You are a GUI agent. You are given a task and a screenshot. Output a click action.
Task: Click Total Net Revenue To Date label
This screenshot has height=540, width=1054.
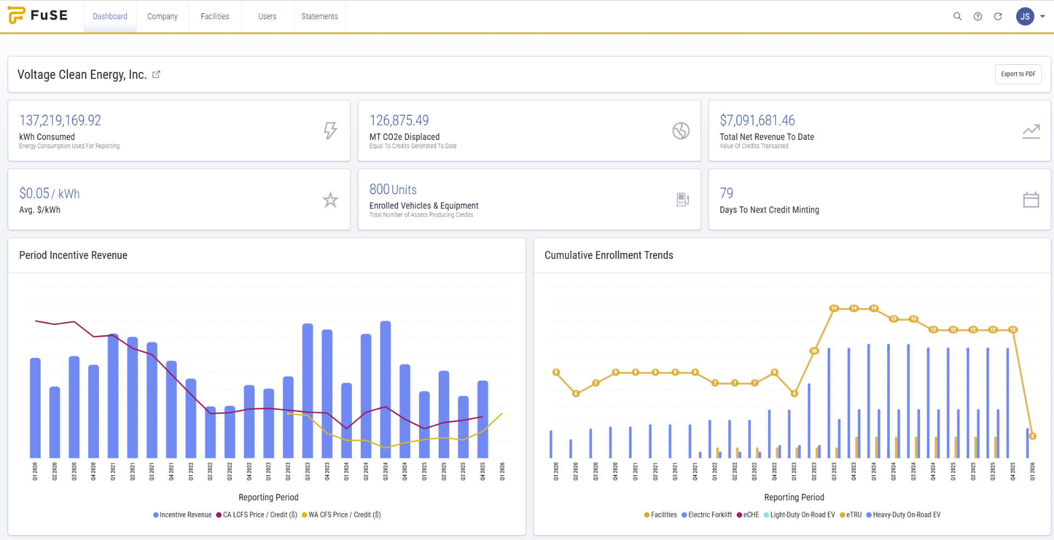767,137
